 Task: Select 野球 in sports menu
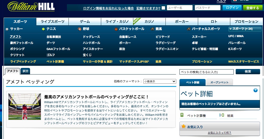86,29
